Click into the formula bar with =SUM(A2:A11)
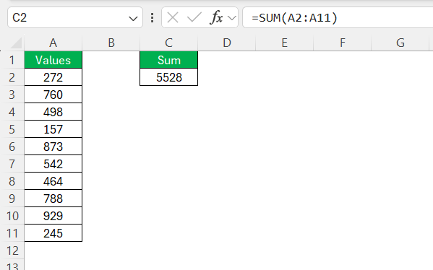 click(338, 17)
